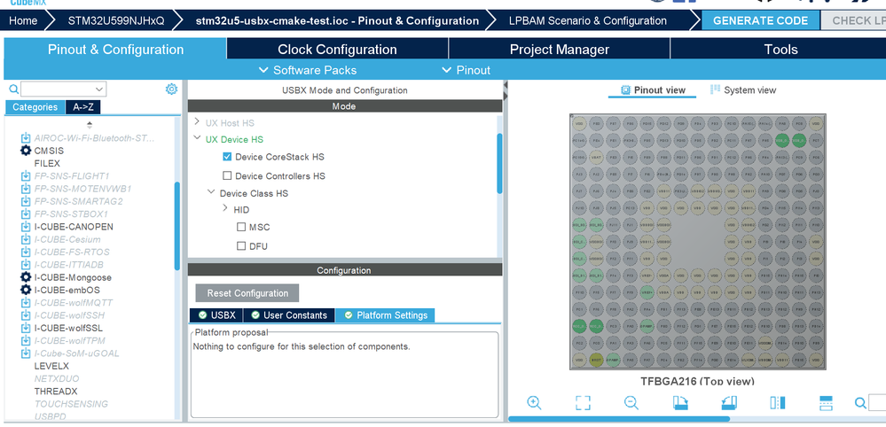Viewport: 886px width, 427px height.
Task: Click the Reset Configuration button
Action: [247, 292]
